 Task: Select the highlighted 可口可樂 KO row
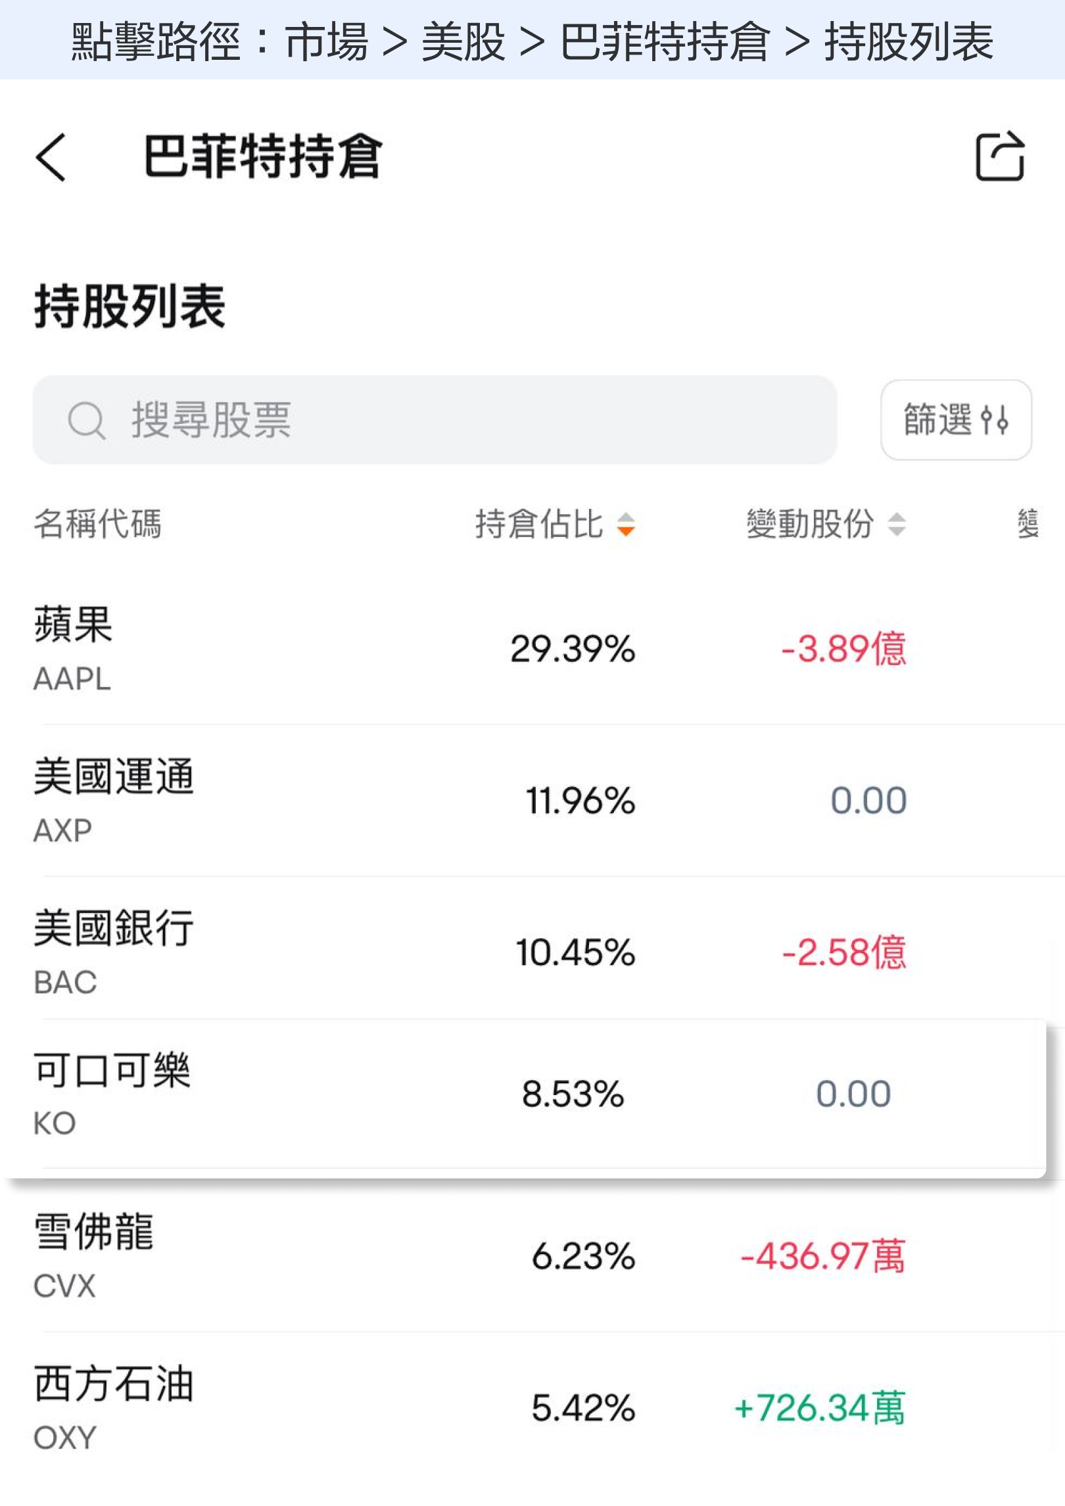(x=112, y=1094)
